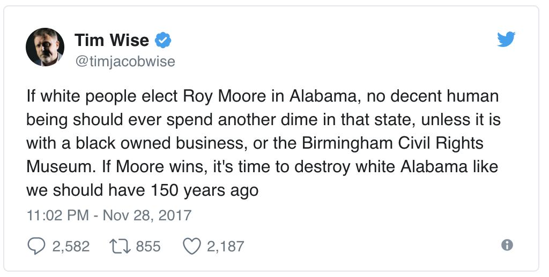
Task: Click the 11:02 PM time text
Action: [57, 216]
